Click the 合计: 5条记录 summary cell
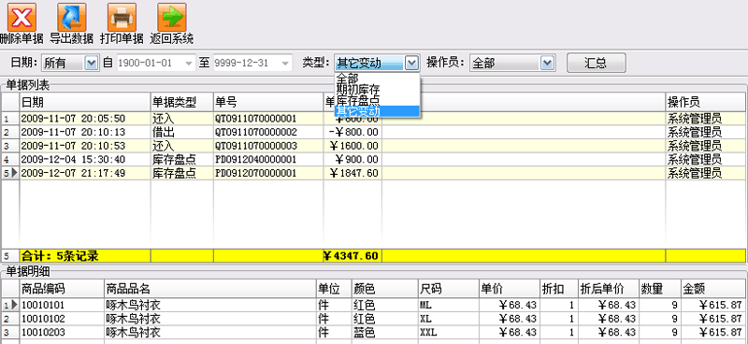 [x=85, y=256]
